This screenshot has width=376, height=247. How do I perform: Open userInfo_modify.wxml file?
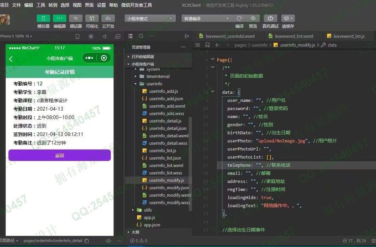pyautogui.click(x=170, y=195)
